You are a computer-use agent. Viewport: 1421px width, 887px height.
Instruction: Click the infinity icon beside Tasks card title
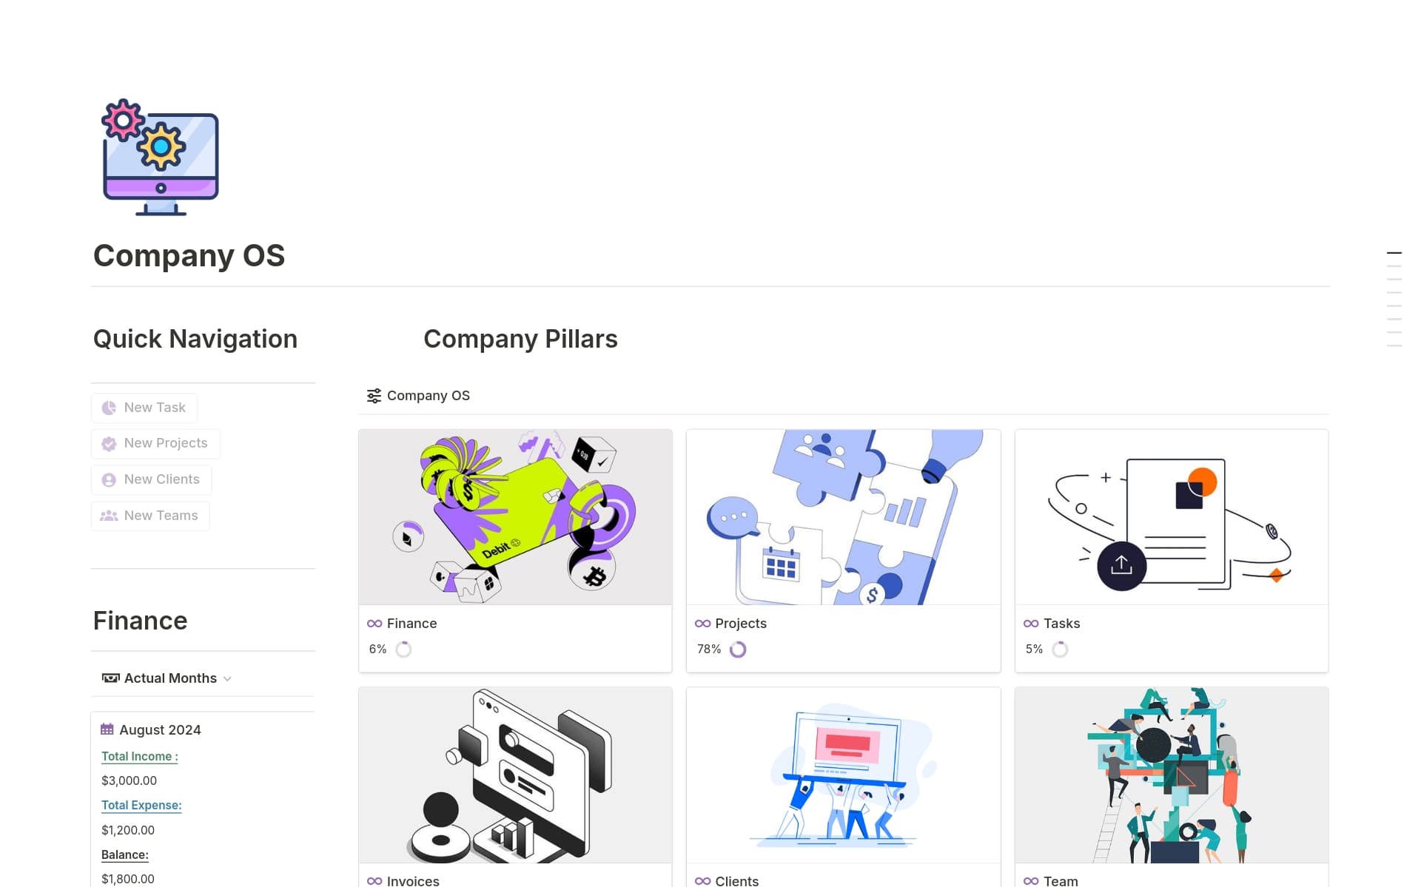(1030, 624)
